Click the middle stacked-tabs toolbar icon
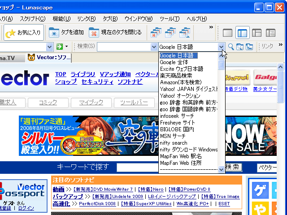This screenshot has width=287, height=215. coord(170,33)
